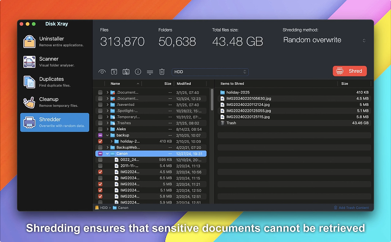This screenshot has height=242, width=391.
Task: Open the Cleanup tool
Action: tap(55, 102)
